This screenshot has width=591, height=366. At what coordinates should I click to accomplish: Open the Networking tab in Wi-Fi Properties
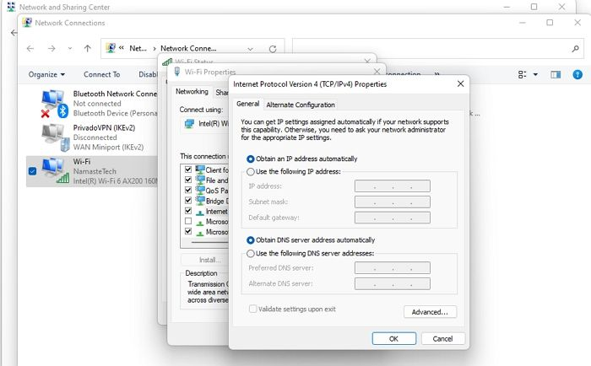pyautogui.click(x=192, y=91)
